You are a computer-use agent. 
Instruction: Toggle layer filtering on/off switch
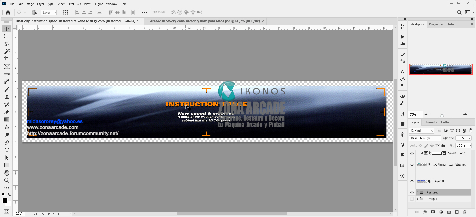pos(471,130)
